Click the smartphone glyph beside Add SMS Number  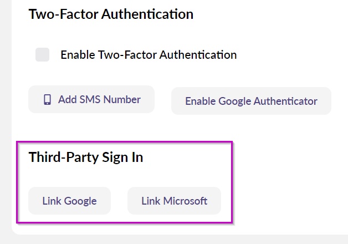[x=47, y=99]
